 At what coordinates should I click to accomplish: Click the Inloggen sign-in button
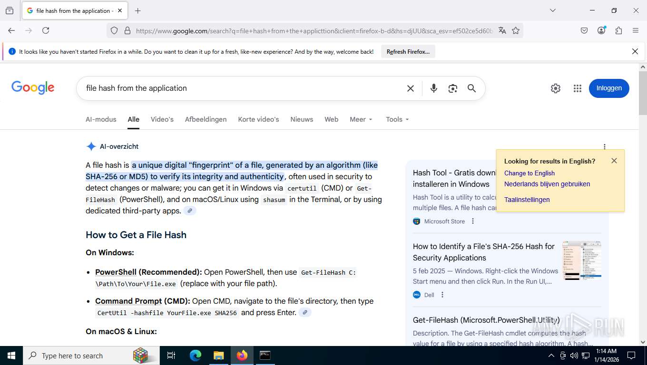[609, 88]
